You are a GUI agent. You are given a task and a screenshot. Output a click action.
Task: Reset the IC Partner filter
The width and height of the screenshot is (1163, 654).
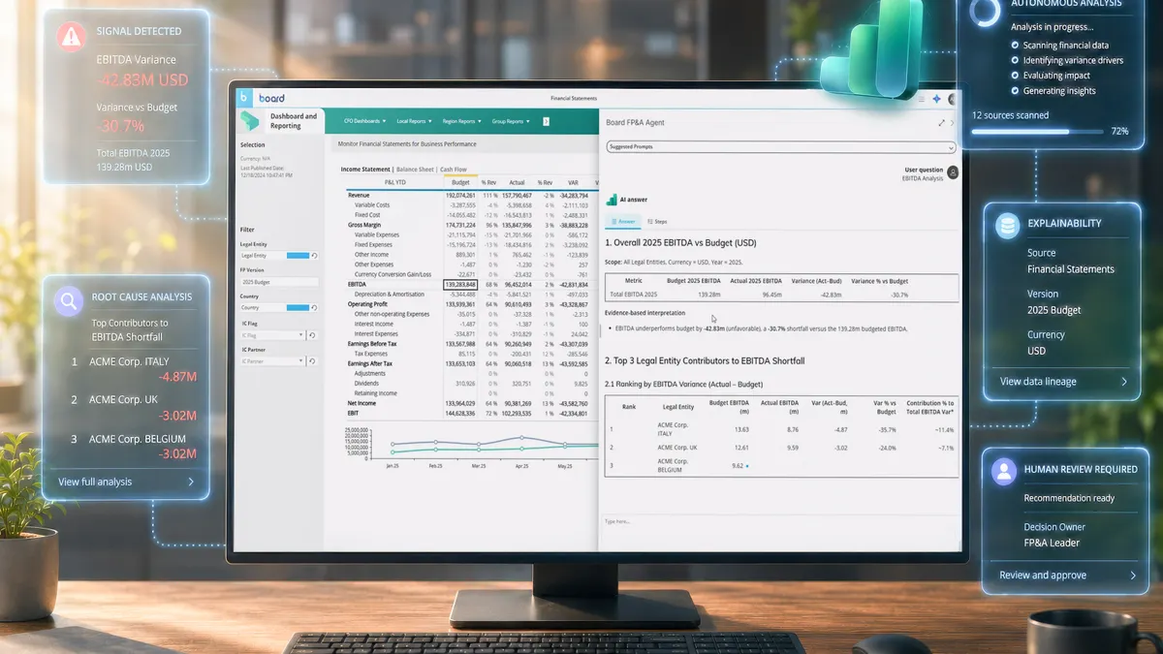click(313, 361)
